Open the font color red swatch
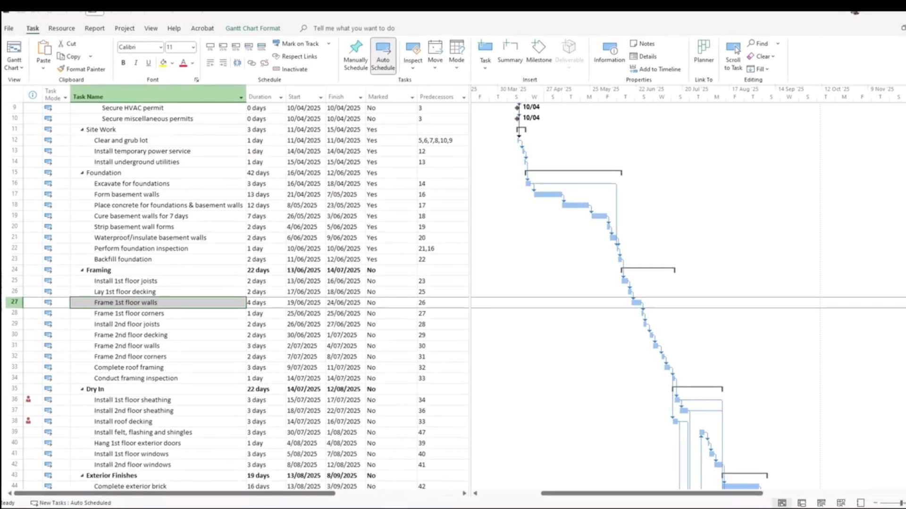 tap(184, 63)
